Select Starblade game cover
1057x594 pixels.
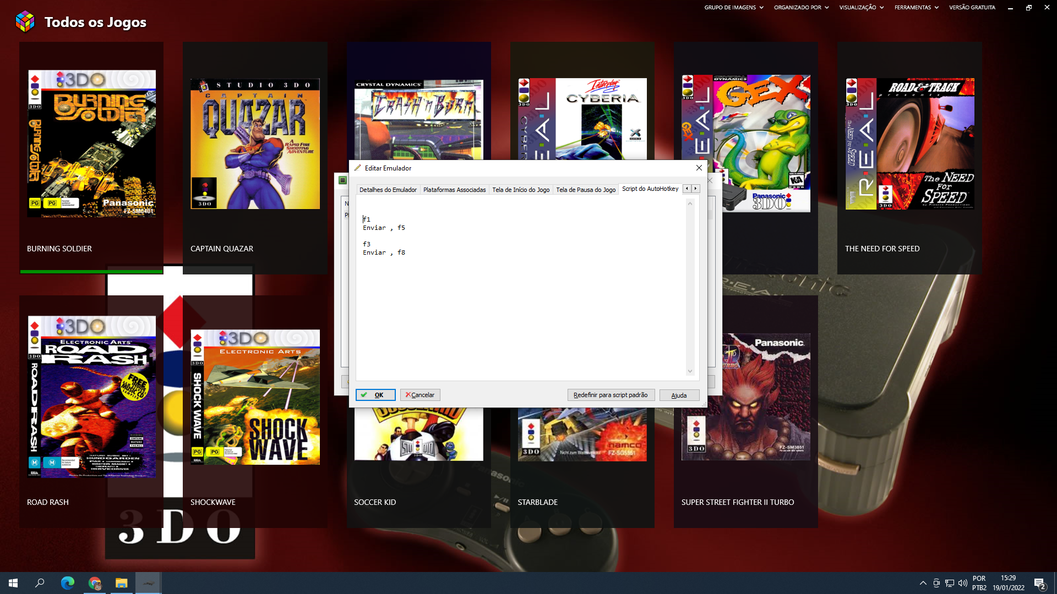(582, 435)
